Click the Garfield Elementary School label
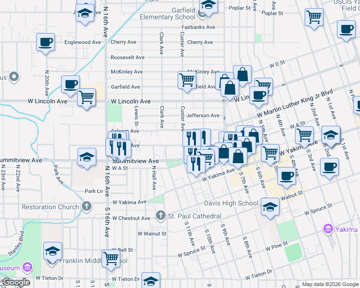The width and height of the screenshot is (360, 288). tap(167, 13)
